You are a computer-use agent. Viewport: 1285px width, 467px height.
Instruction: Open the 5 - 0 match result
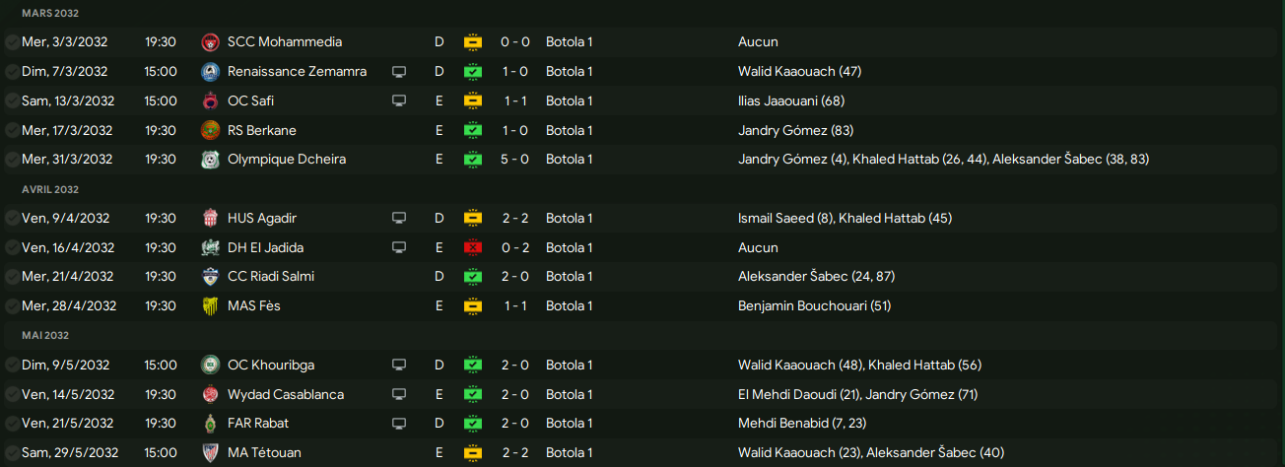click(515, 160)
